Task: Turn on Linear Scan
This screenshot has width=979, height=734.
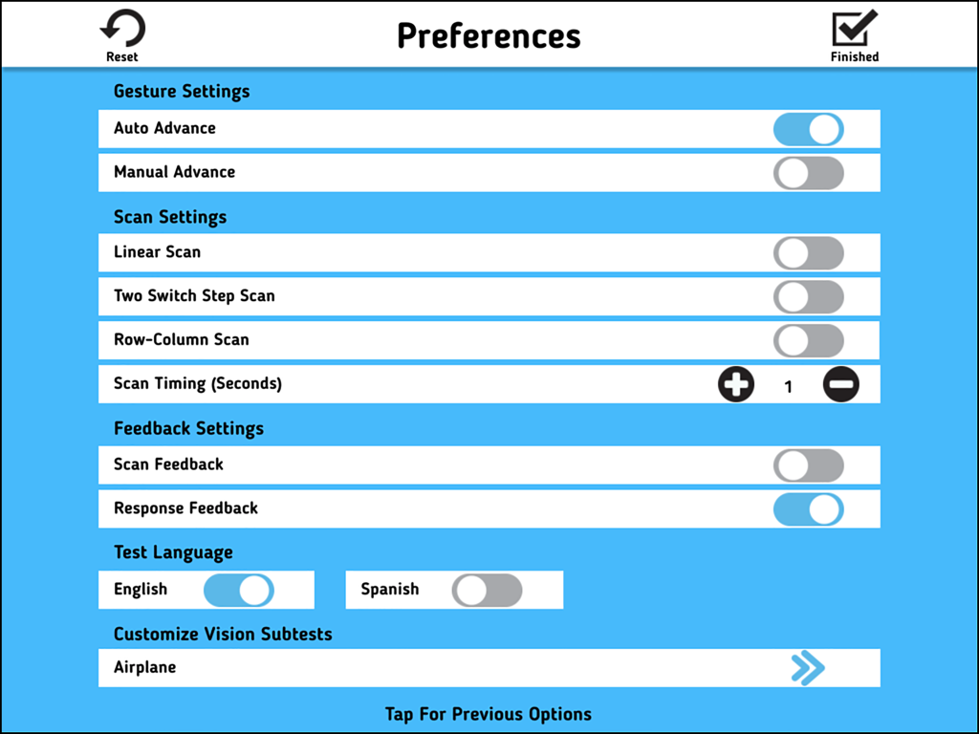Action: click(x=808, y=252)
